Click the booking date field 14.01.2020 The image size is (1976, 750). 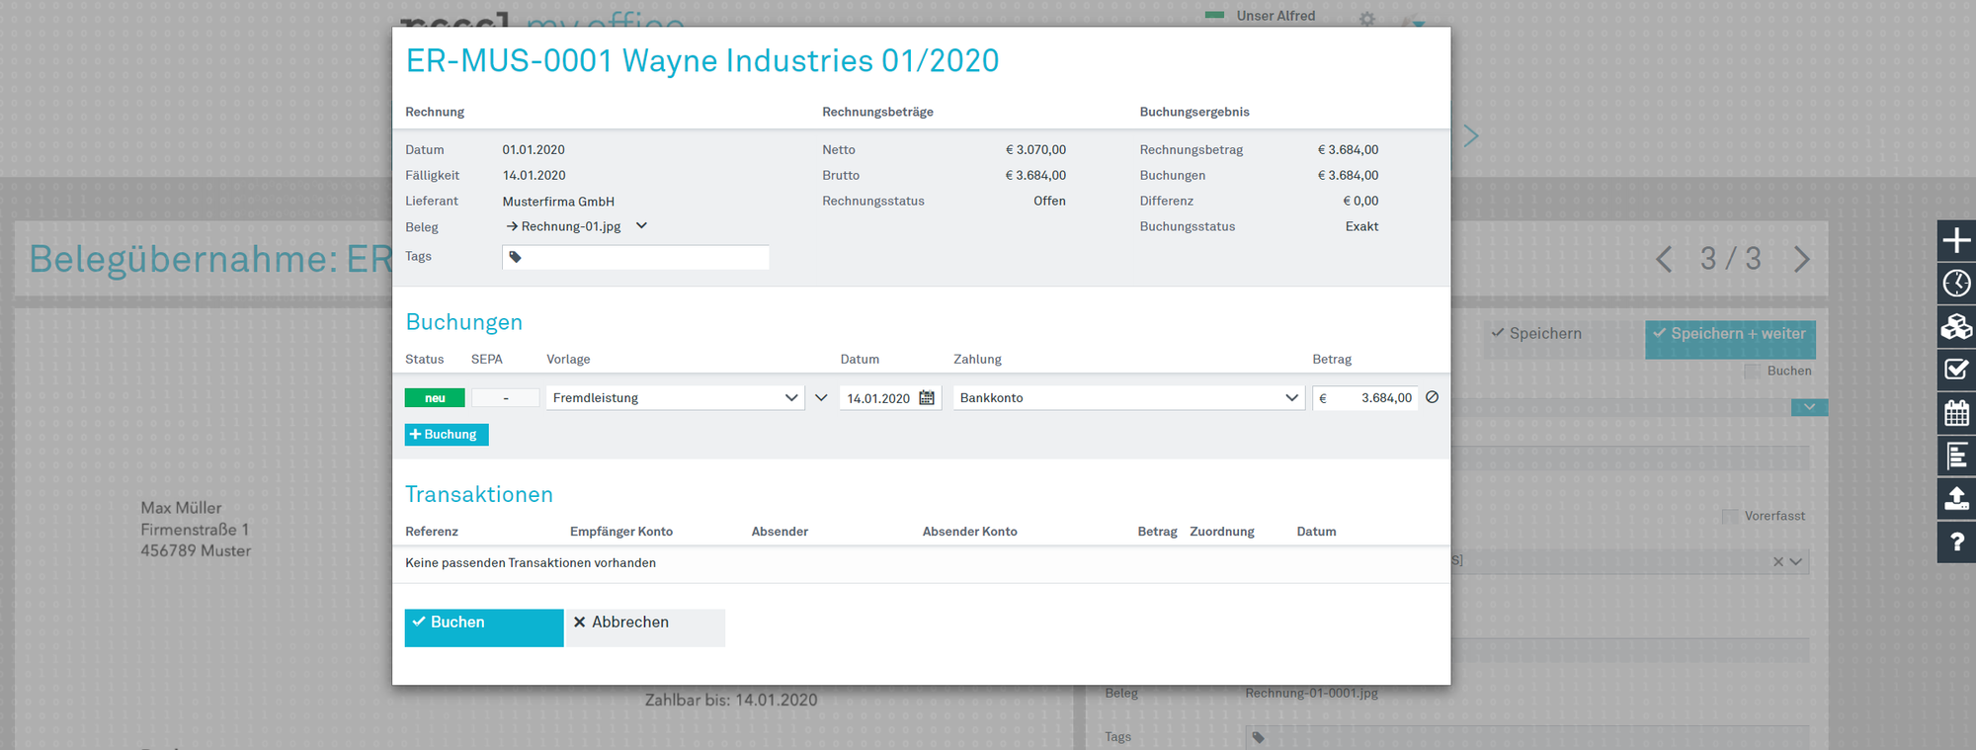click(878, 398)
